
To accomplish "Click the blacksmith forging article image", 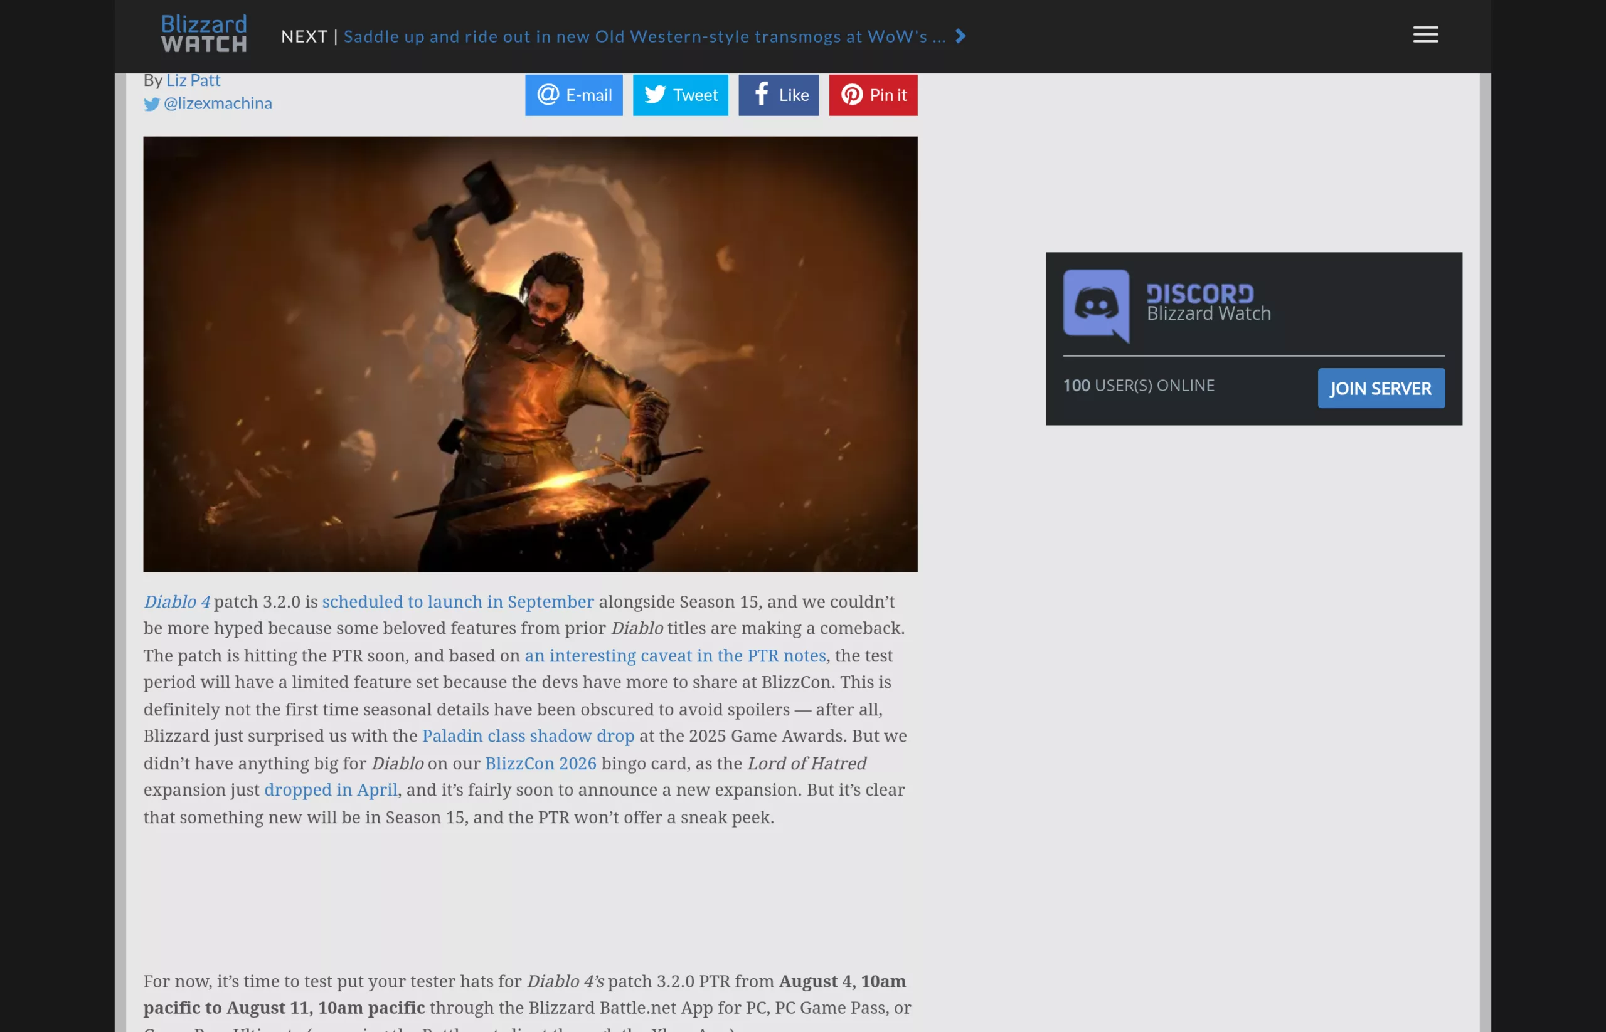I will point(529,354).
